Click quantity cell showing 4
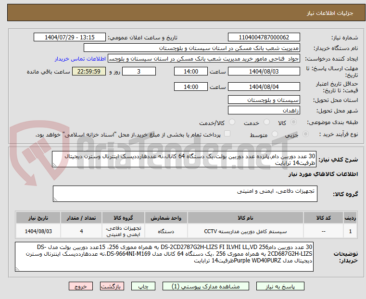The width and height of the screenshot is (366, 299). (81, 231)
